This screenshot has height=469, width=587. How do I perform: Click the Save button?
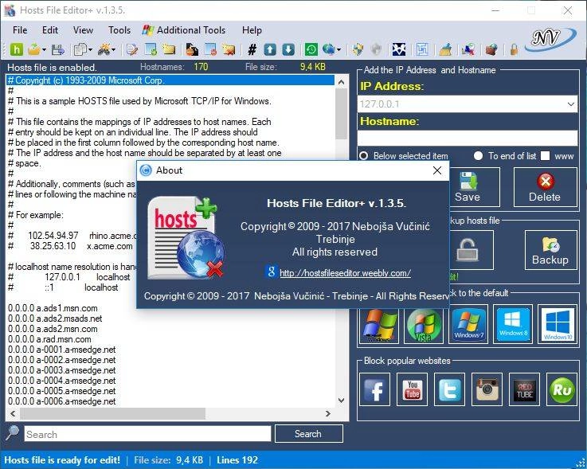[x=468, y=187]
